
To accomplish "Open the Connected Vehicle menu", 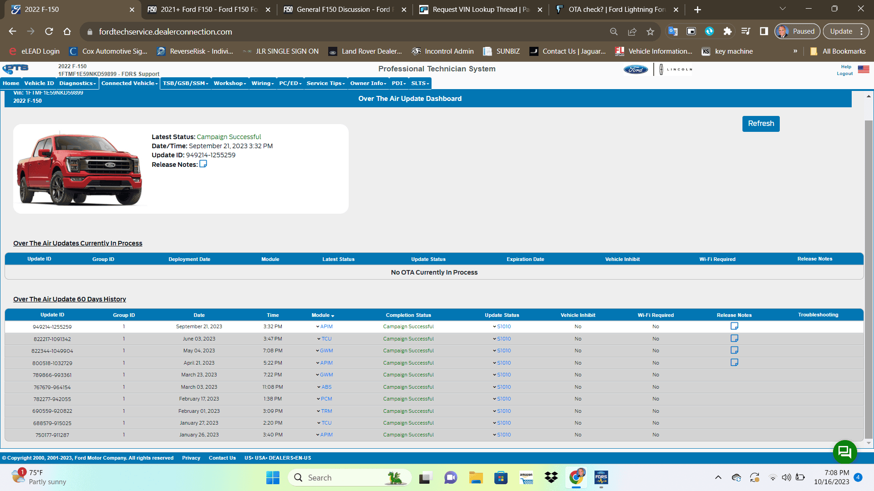I will [x=129, y=83].
